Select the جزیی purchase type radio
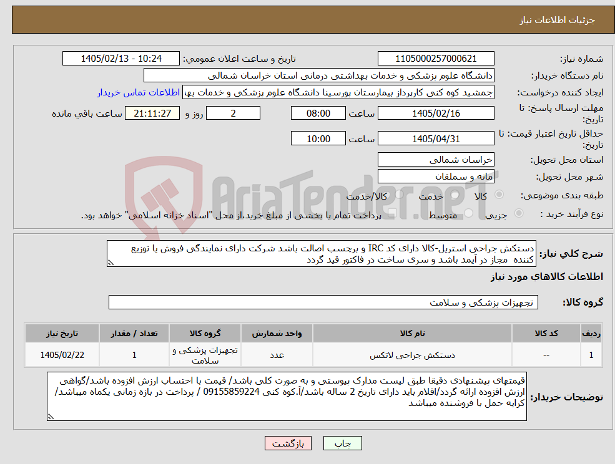The width and height of the screenshot is (615, 464). point(518,213)
